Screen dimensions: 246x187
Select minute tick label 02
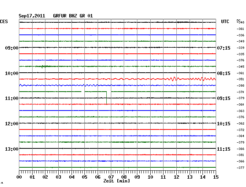(45, 177)
